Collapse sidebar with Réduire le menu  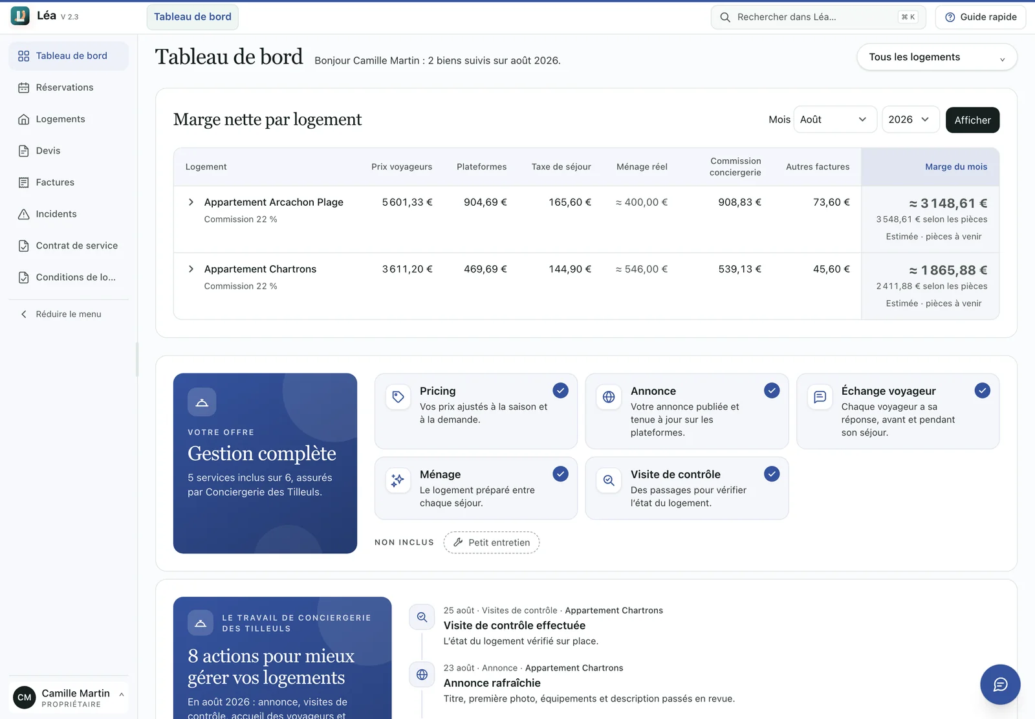coord(69,314)
